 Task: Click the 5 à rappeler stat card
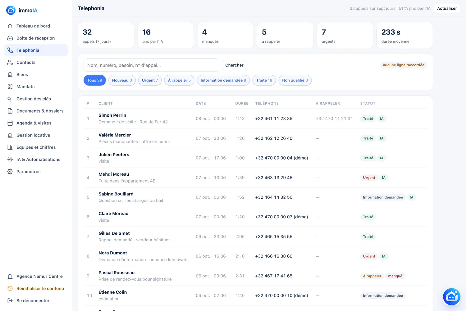click(x=285, y=35)
